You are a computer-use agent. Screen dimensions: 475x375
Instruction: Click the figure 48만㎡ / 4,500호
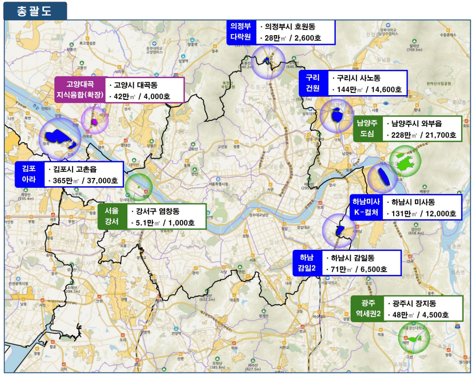[x=421, y=315]
